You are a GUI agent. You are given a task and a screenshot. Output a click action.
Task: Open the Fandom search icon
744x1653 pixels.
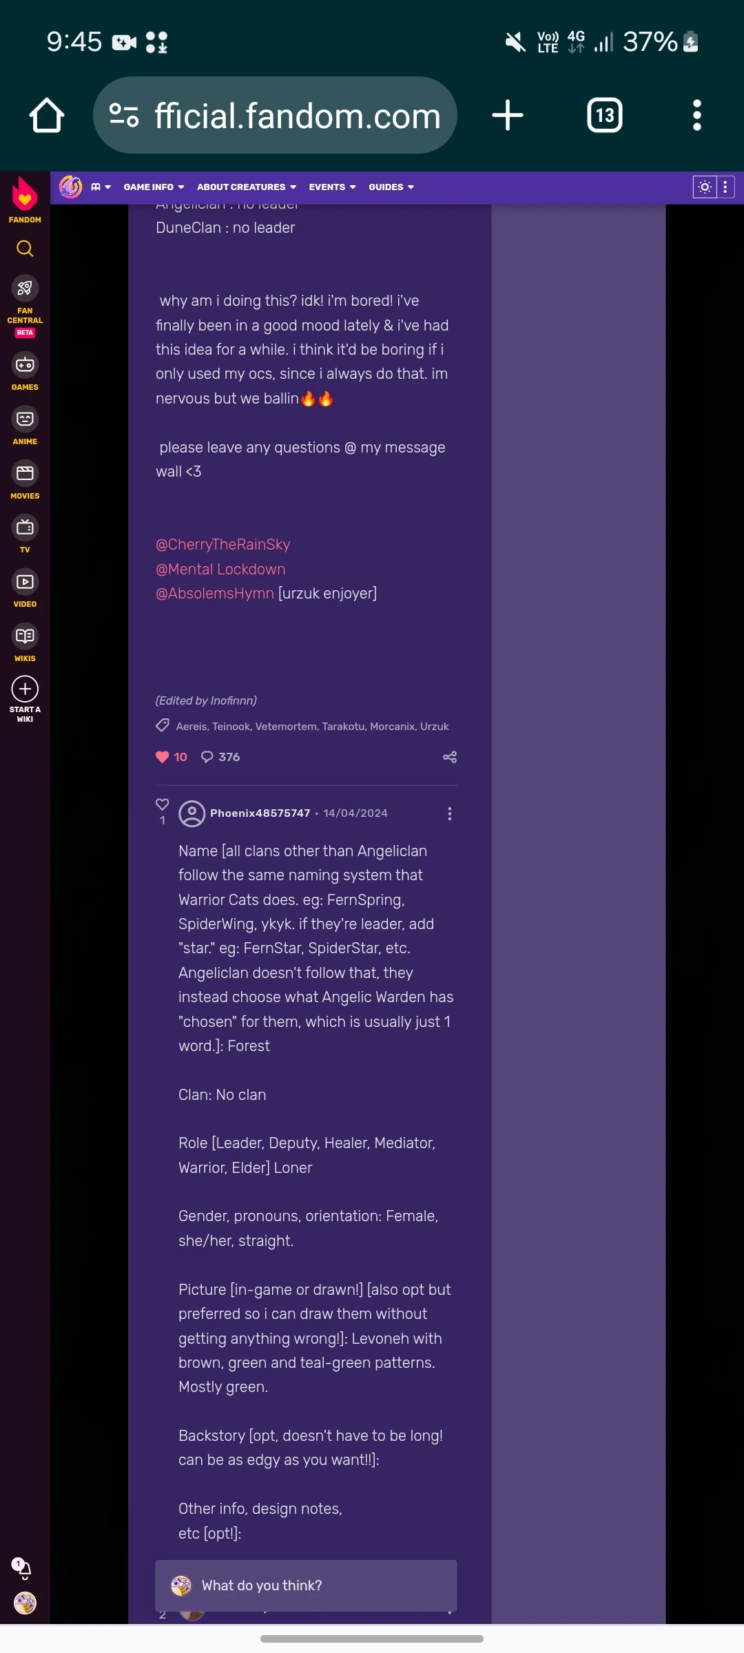(x=25, y=249)
